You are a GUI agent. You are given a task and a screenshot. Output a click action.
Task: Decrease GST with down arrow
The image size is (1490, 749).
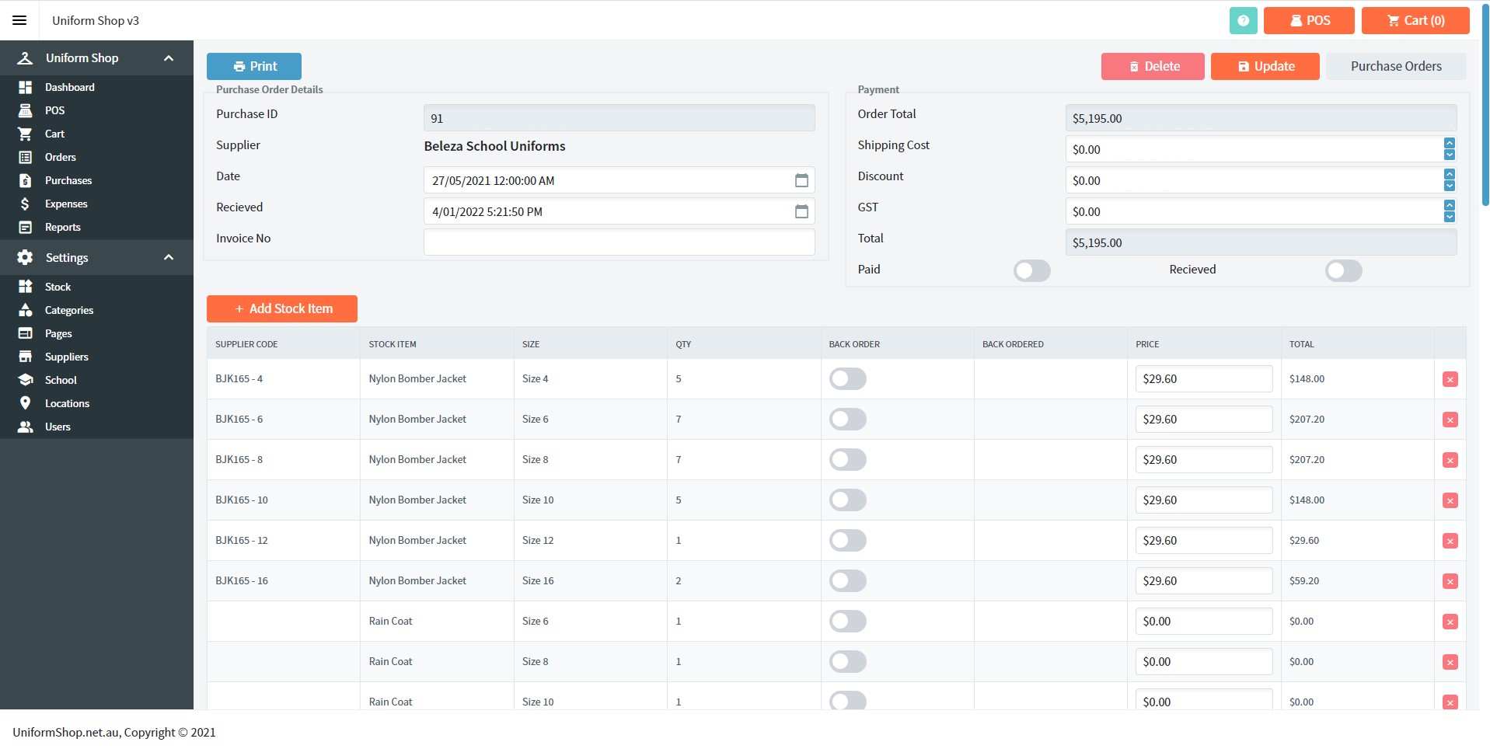point(1449,217)
